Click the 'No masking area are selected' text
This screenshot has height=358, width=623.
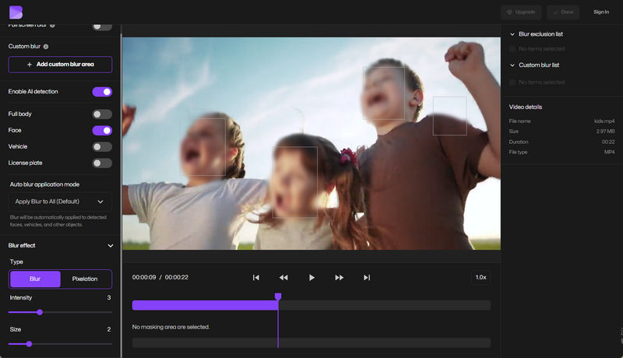click(171, 327)
